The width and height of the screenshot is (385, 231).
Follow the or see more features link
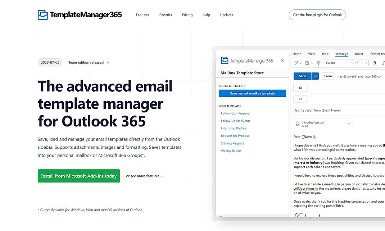[x=145, y=176]
